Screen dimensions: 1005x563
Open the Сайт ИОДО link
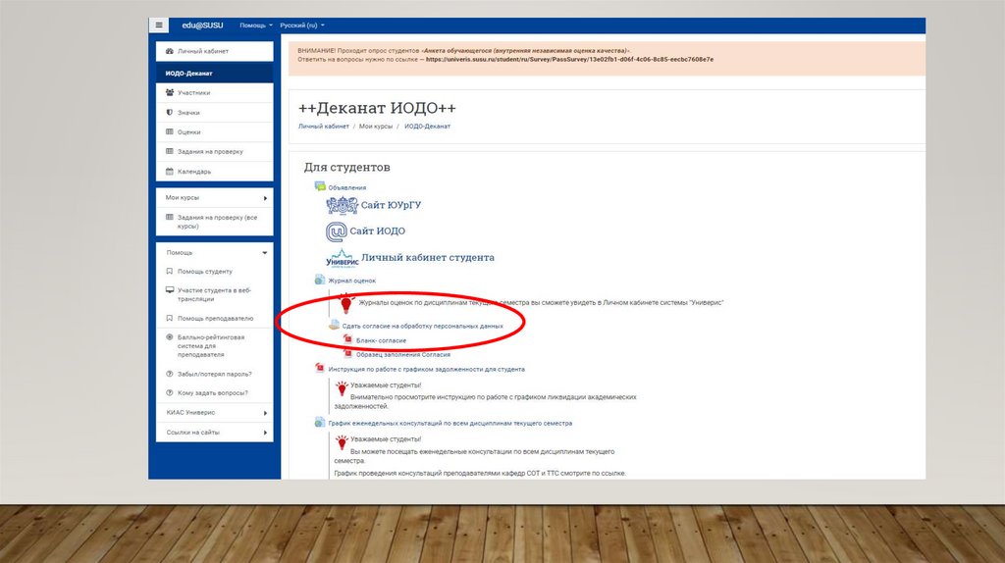click(x=378, y=231)
